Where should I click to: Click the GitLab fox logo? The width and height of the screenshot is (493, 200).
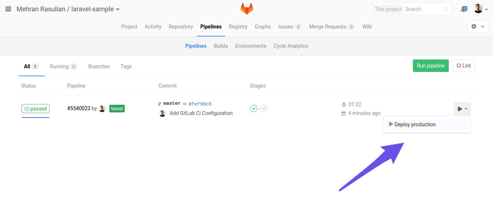(x=246, y=9)
